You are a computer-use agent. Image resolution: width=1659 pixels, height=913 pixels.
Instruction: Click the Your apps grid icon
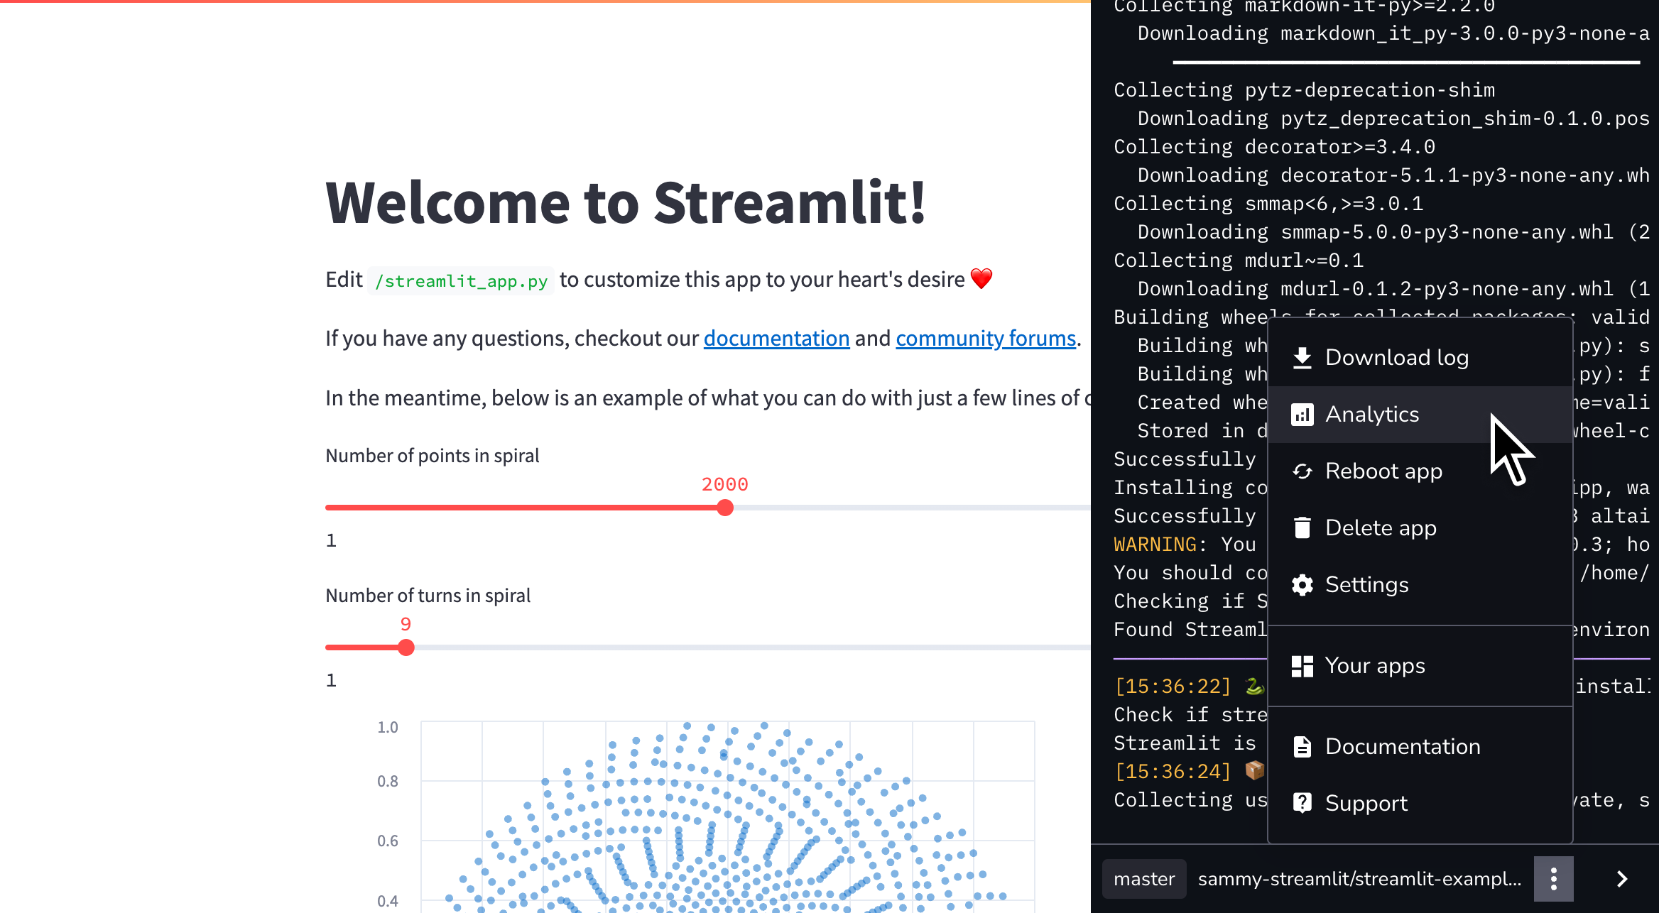1303,665
